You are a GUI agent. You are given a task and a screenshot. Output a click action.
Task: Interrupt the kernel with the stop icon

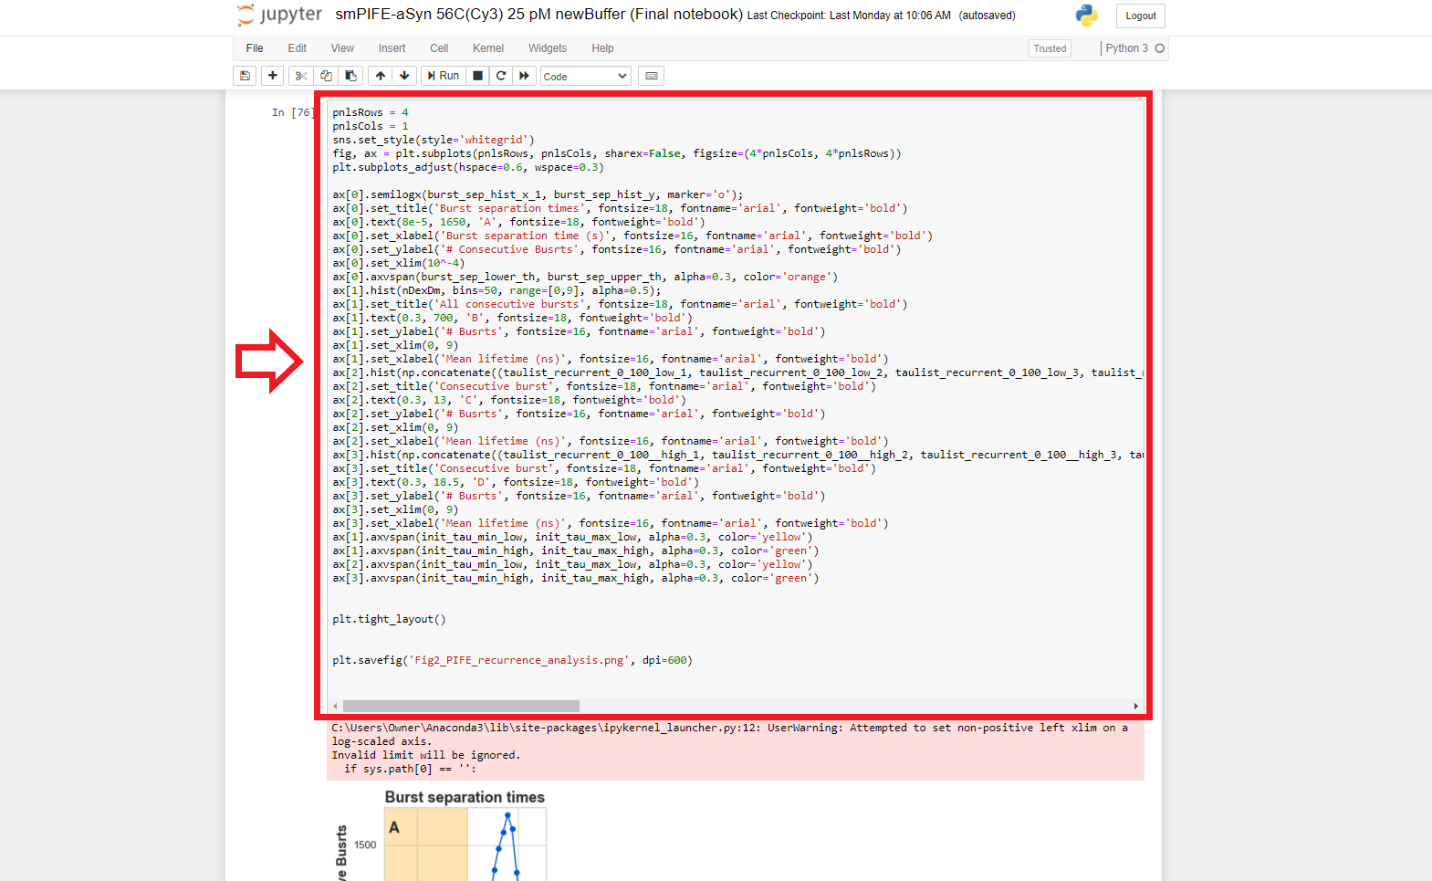[x=477, y=76]
